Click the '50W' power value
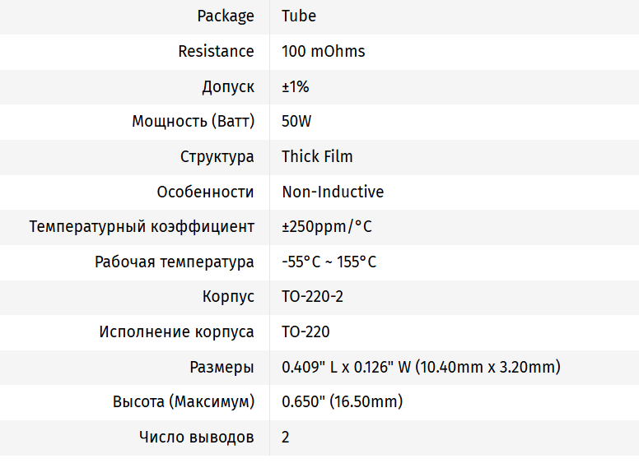This screenshot has width=639, height=468. click(x=296, y=122)
